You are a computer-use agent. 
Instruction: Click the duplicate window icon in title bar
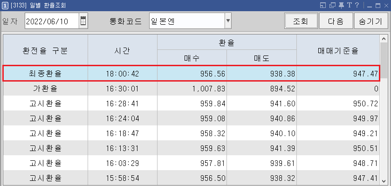(332, 5)
